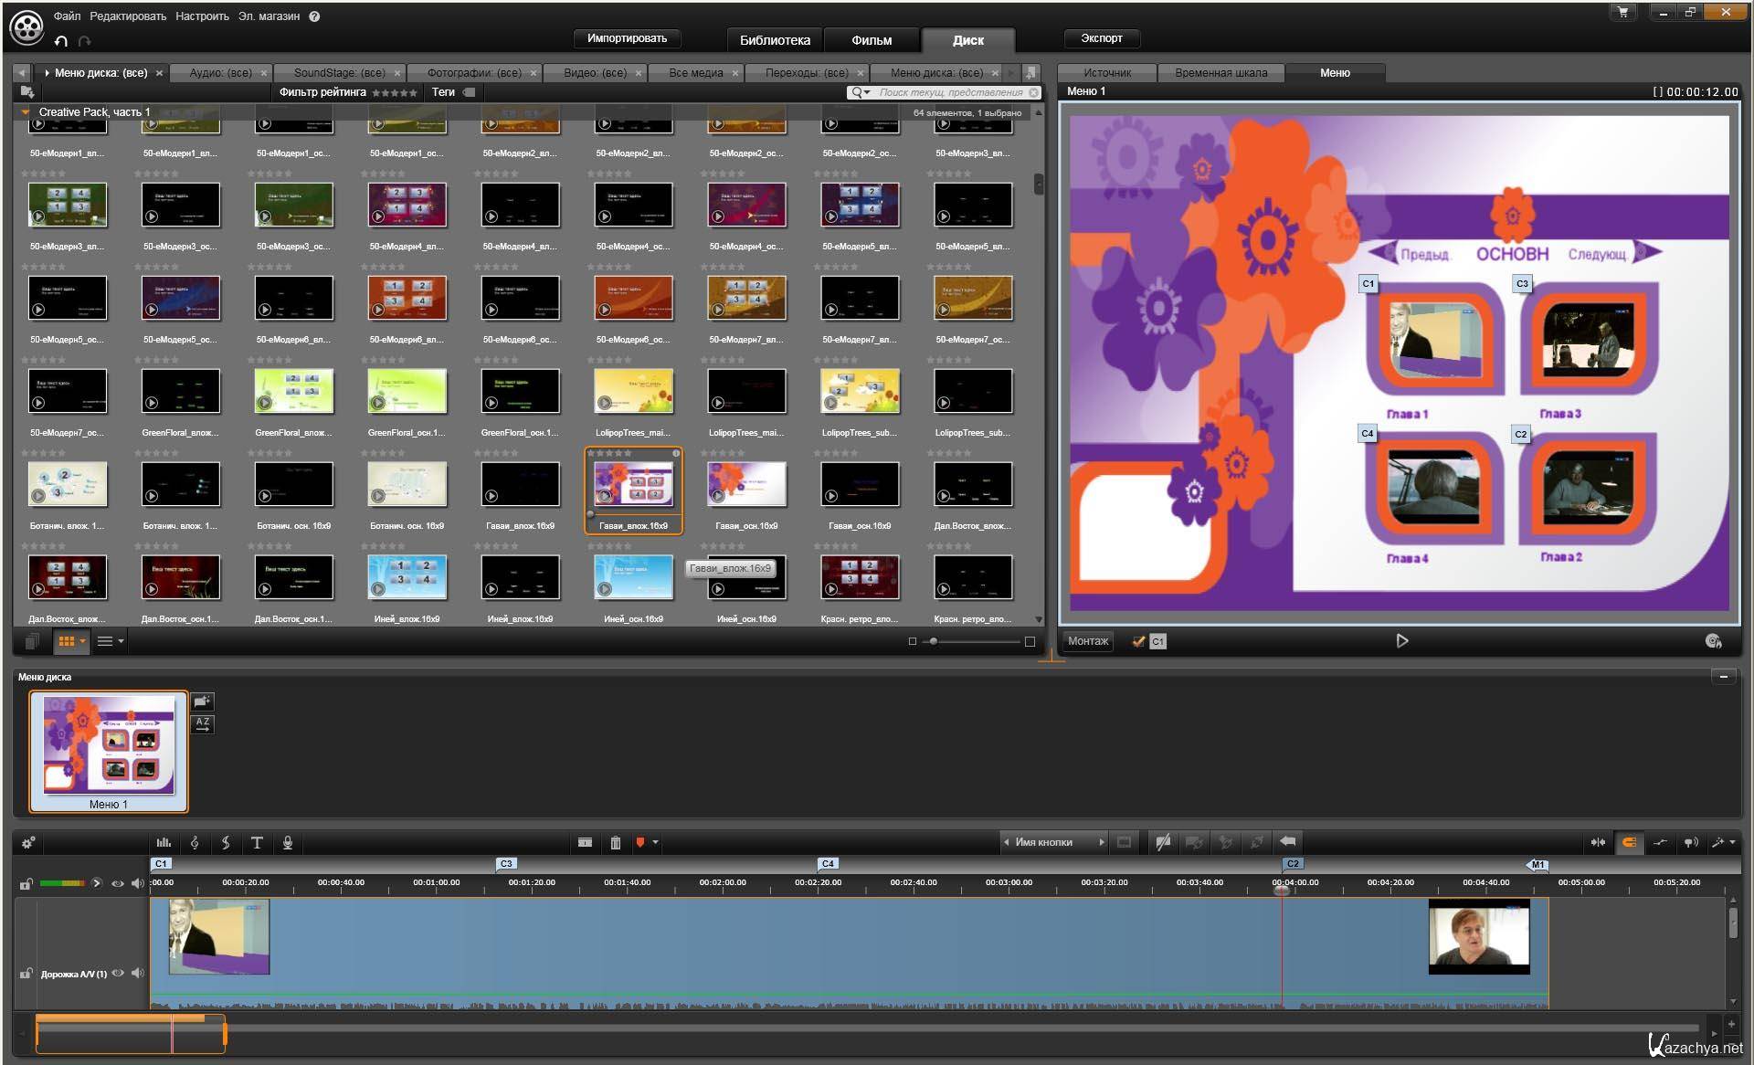Click the razor split clip icon
1754x1065 pixels.
[x=585, y=843]
